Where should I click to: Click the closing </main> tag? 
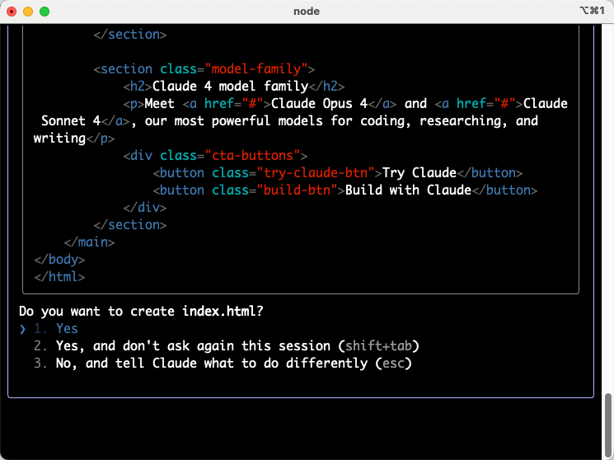(90, 242)
